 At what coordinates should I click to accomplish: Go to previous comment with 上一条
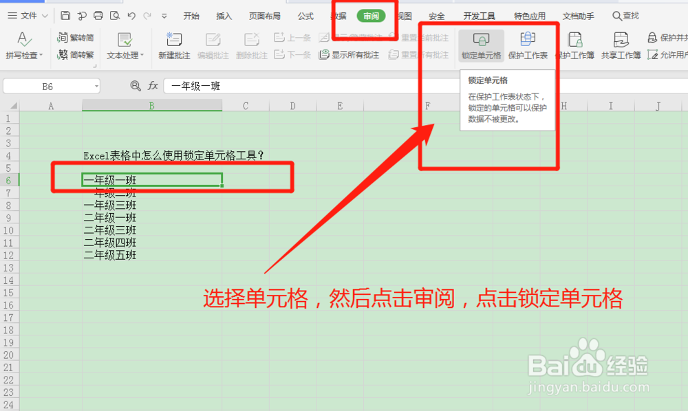tap(292, 38)
